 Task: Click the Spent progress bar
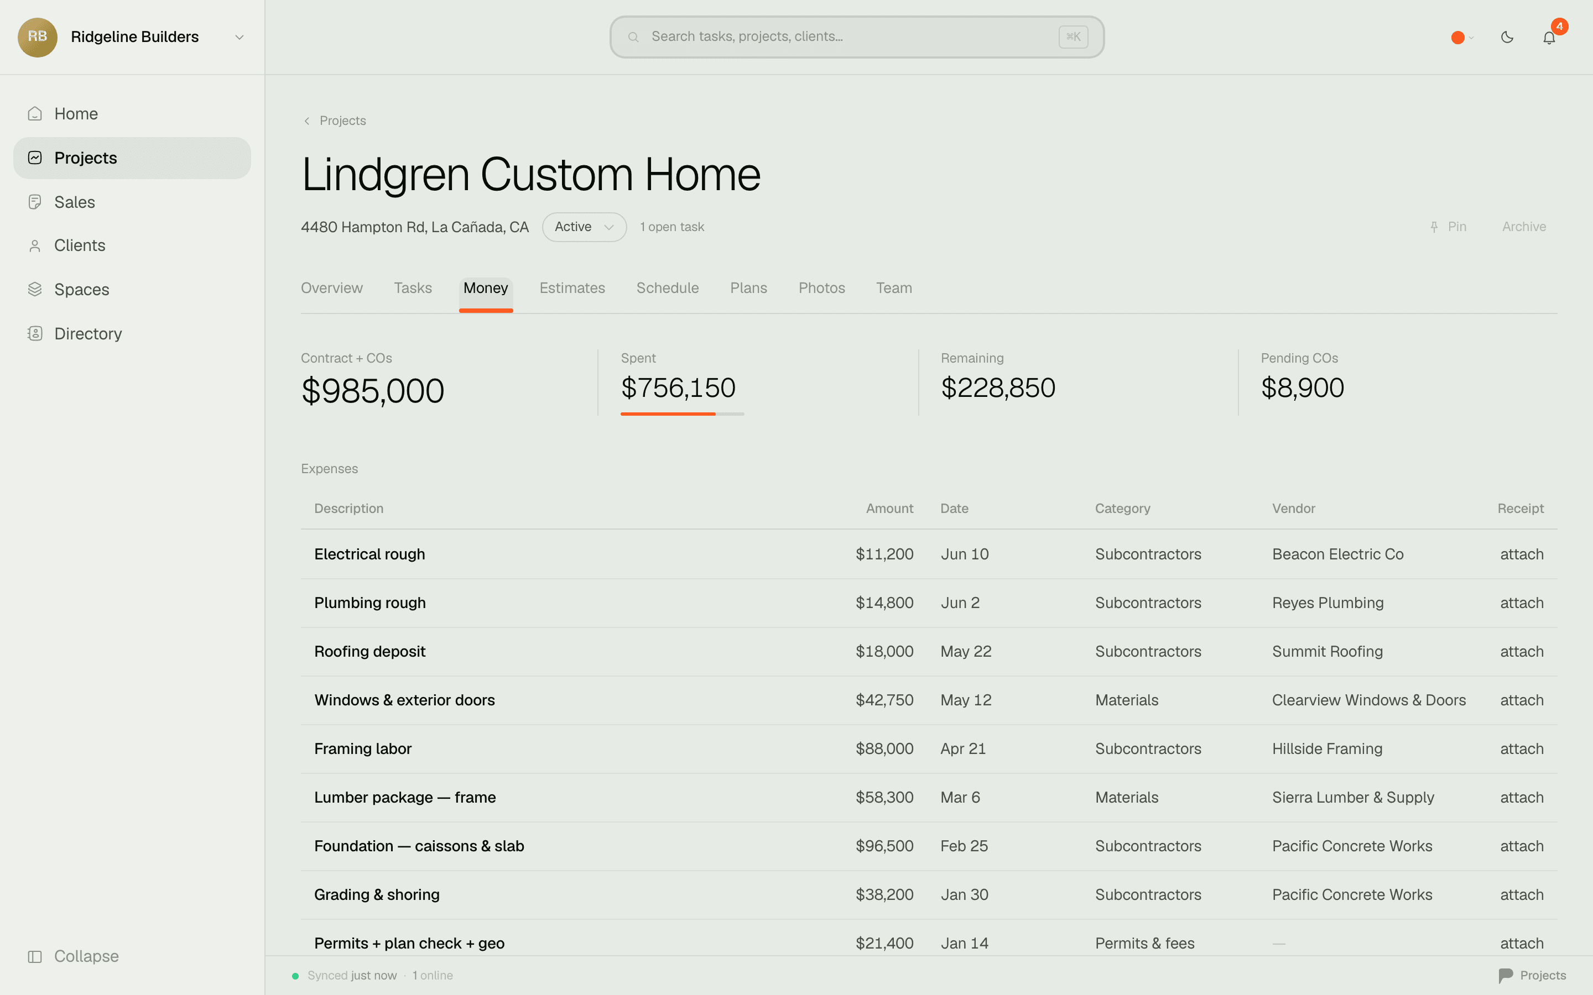click(682, 414)
